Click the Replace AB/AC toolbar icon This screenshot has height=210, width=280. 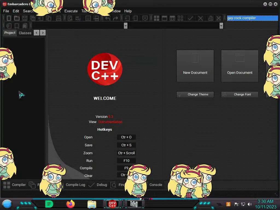pos(78,18)
